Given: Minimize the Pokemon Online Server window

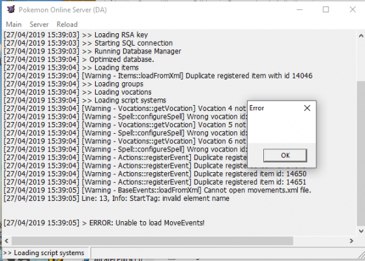Looking at the screenshot, I should (x=300, y=10).
